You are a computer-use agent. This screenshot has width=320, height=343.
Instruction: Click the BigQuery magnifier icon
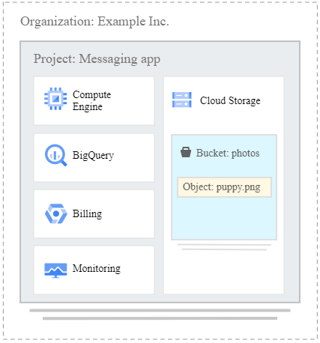56,155
